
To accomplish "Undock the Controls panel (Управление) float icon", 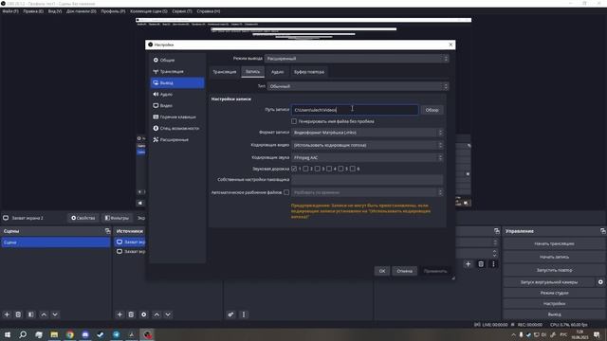I will pyautogui.click(x=603, y=231).
